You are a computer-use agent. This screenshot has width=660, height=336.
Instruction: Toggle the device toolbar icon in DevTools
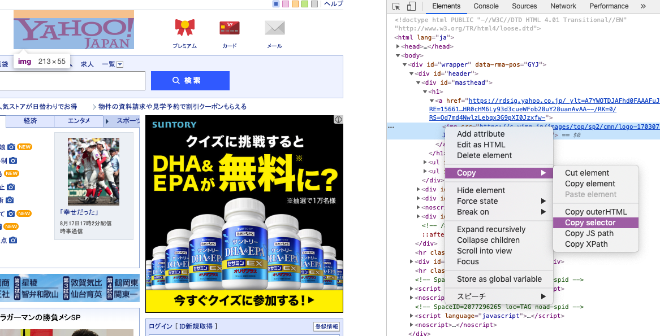coord(411,6)
